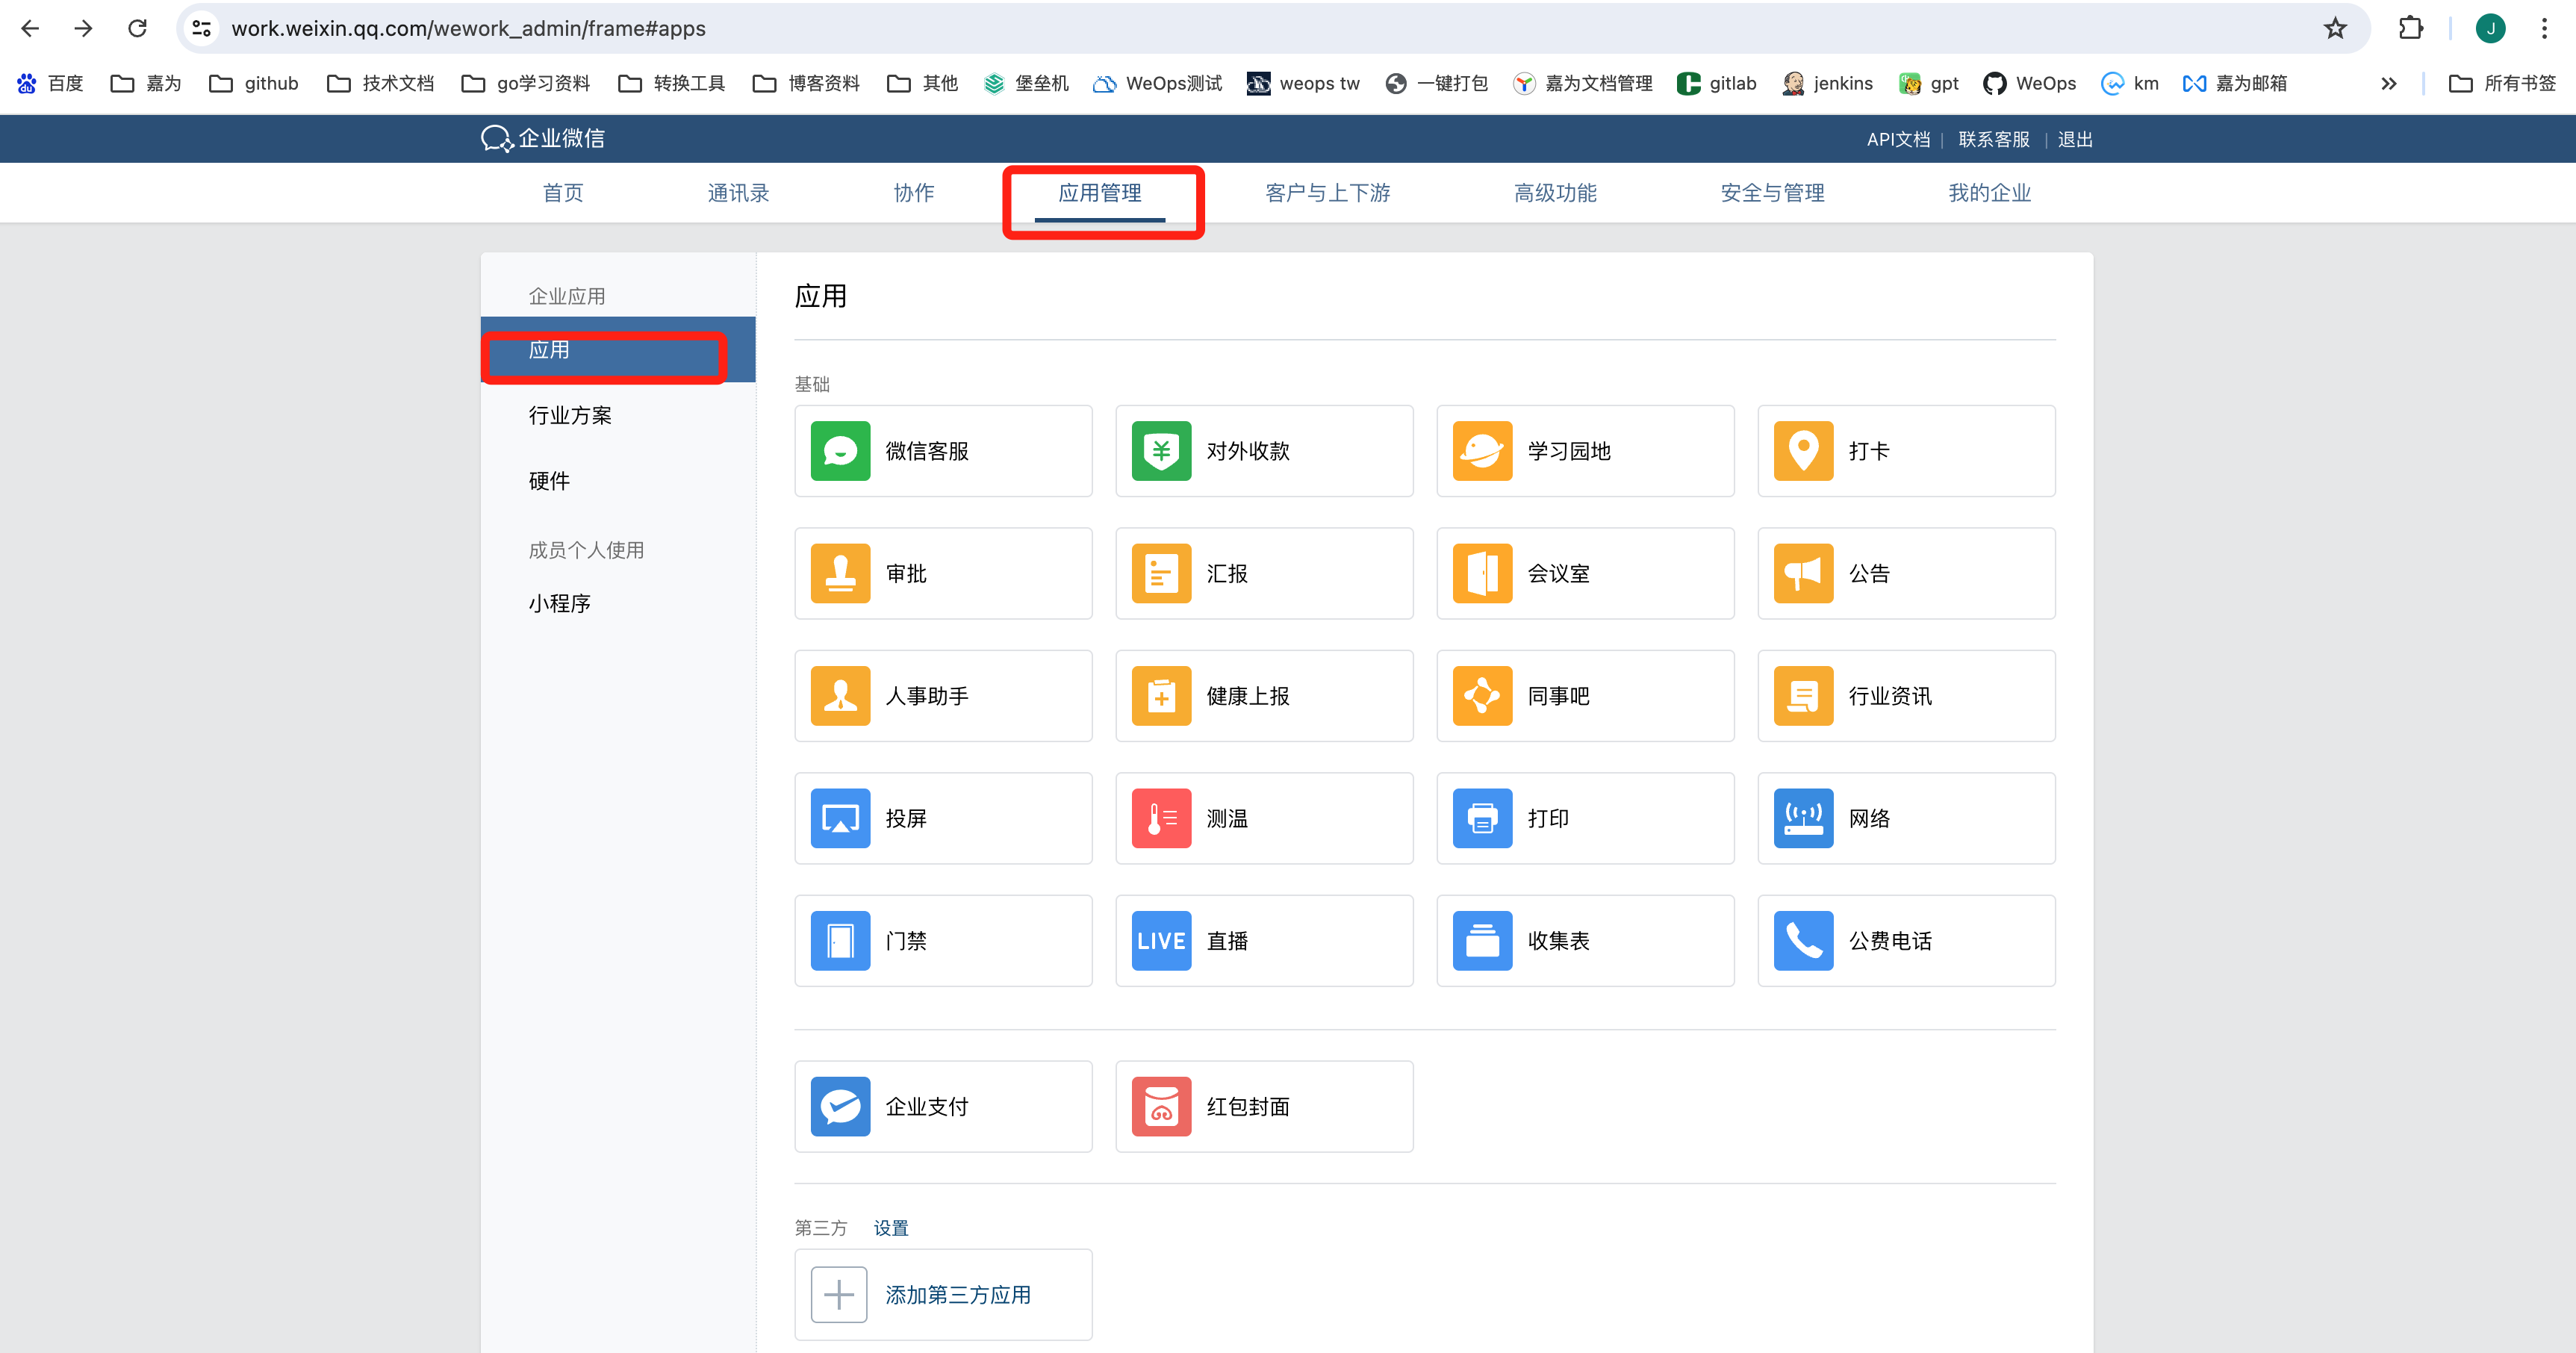Open the 学习园地 planet icon
Viewport: 2576px width, 1353px height.
(x=1482, y=451)
